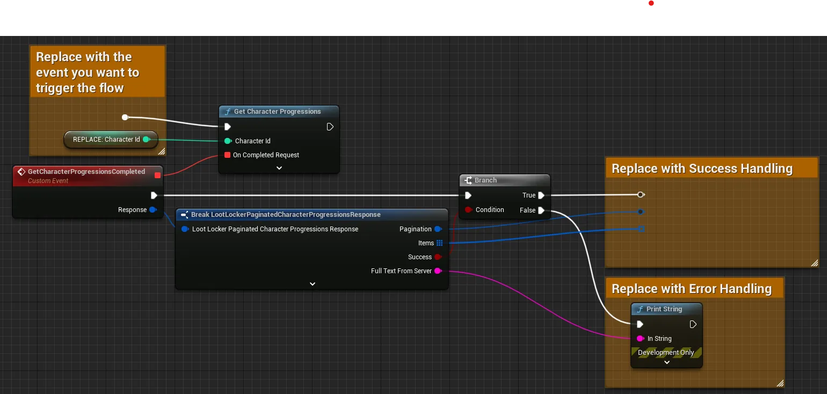Click the Branch True output pin
The width and height of the screenshot is (827, 394).
[x=541, y=195]
